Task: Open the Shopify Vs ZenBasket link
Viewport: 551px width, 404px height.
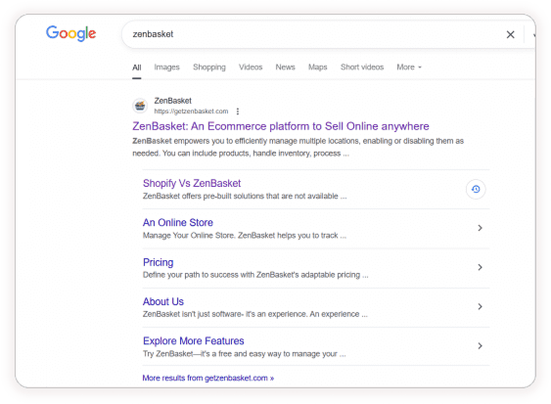Action: pos(192,183)
